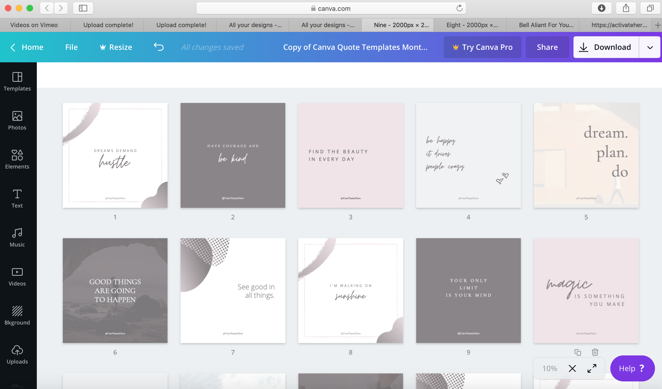Open the File menu
This screenshot has width=662, height=389.
pos(71,47)
